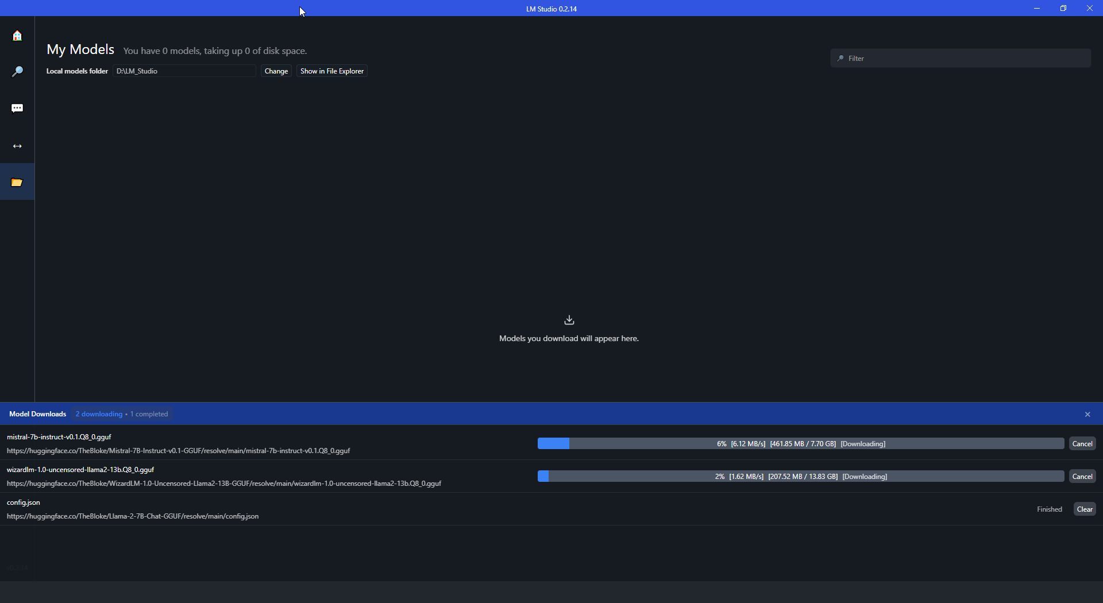Image resolution: width=1103 pixels, height=603 pixels.
Task: Click the wizardlm-1.0-uncensored-llama2-13b.Q8_0.gguf filename
Action: [80, 470]
